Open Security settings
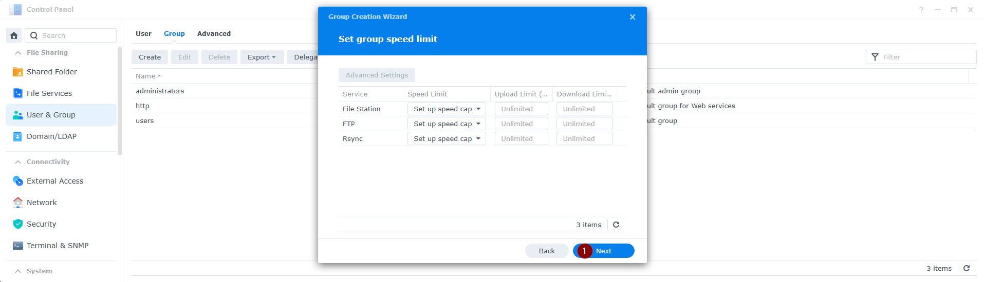 click(x=41, y=224)
